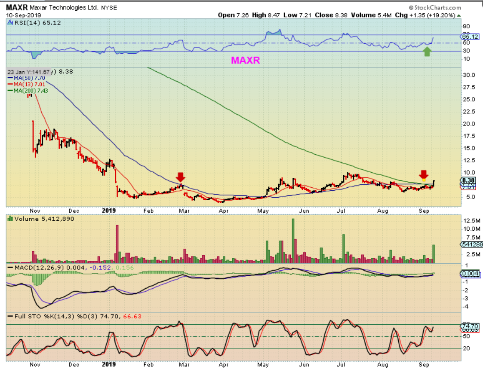Click the tall red volume spike in January 2019
This screenshot has width=483, height=369.
point(117,244)
